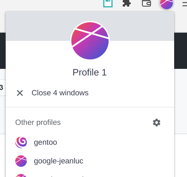Click the profile avatar button in toolbar
Viewport: 187px width, 177px height.
(166, 4)
